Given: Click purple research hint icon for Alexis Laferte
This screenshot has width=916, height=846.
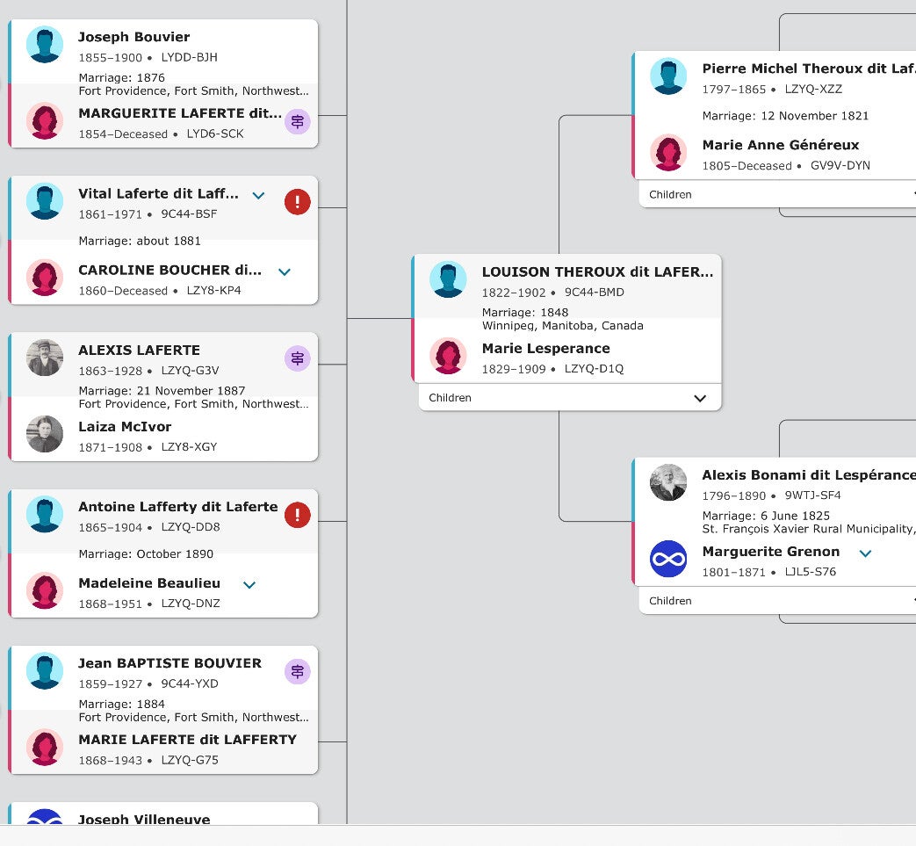Looking at the screenshot, I should pyautogui.click(x=298, y=358).
